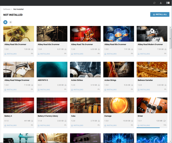
Task: Click the 2.63 GB size on Battery 4 Factory Library
Action: click(x=60, y=121)
